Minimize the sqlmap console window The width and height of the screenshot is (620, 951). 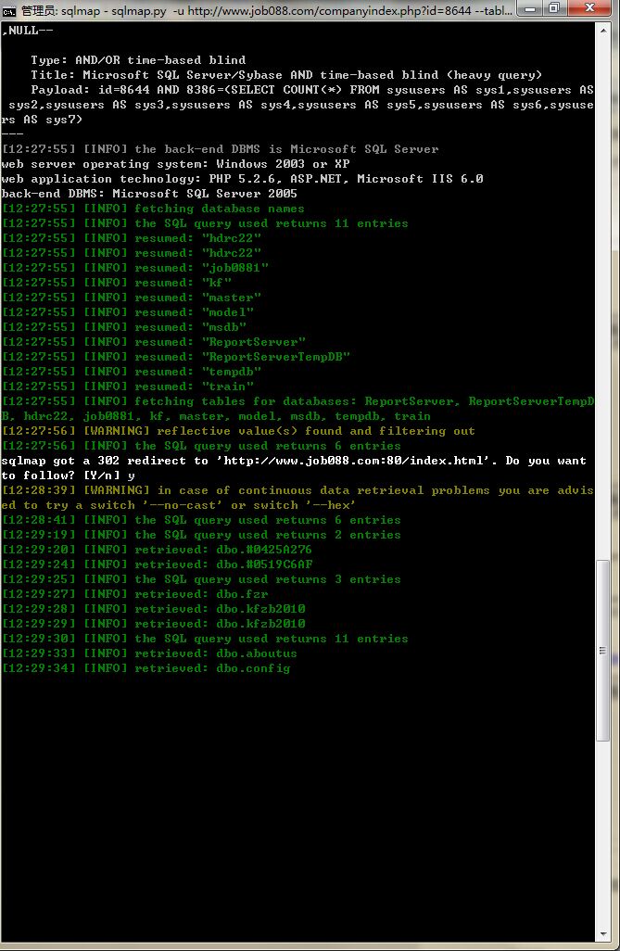[x=530, y=8]
